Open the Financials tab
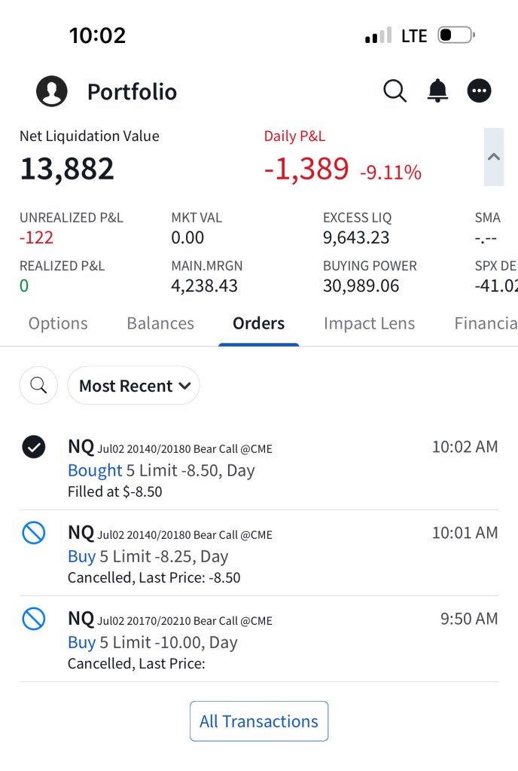The height and width of the screenshot is (771, 518). 485,323
